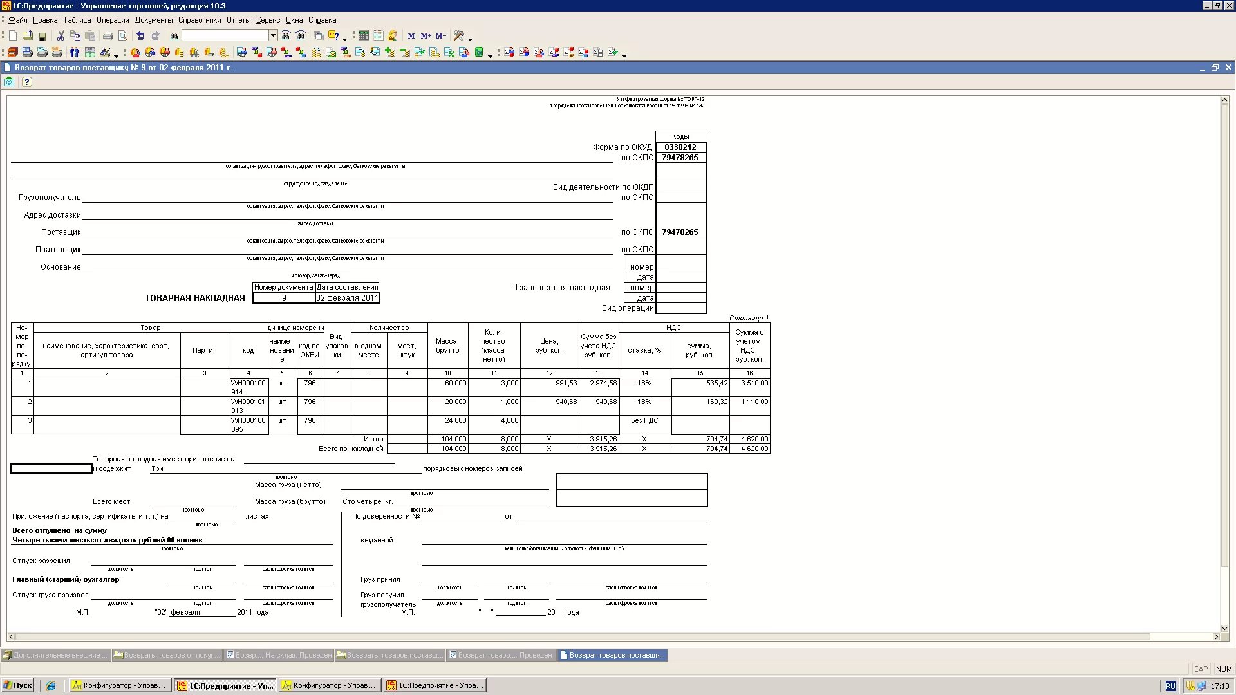Image resolution: width=1236 pixels, height=695 pixels.
Task: Open print preview magnifier icon
Action: tap(122, 36)
